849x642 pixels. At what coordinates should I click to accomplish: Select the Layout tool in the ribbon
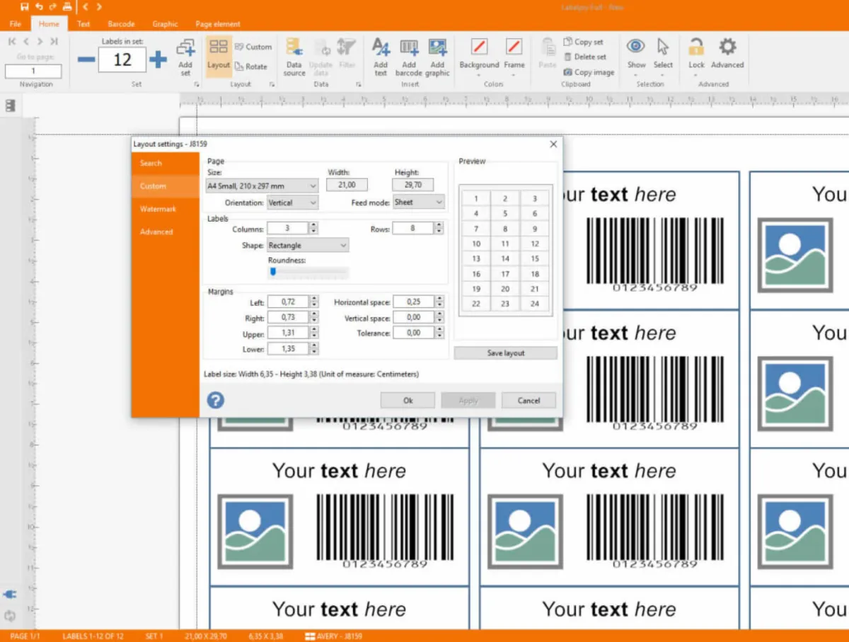(x=218, y=55)
